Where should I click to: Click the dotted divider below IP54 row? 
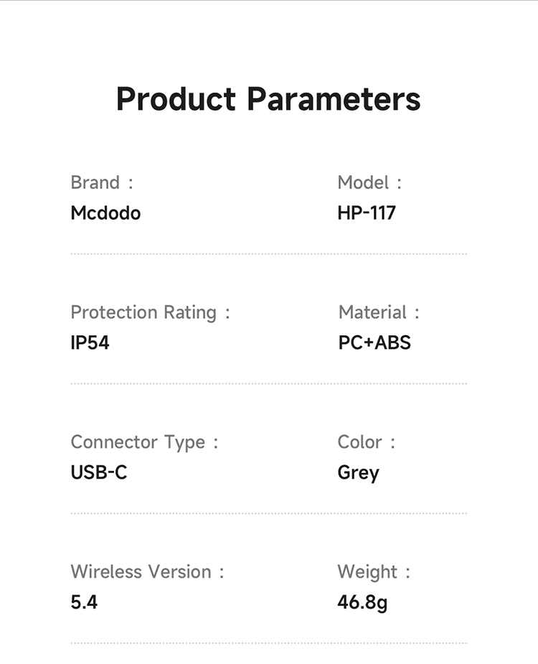[268, 383]
